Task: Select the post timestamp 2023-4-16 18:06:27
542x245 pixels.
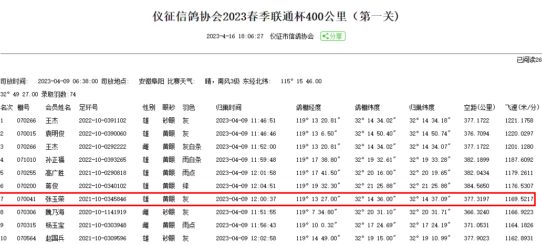Action: pyautogui.click(x=235, y=36)
